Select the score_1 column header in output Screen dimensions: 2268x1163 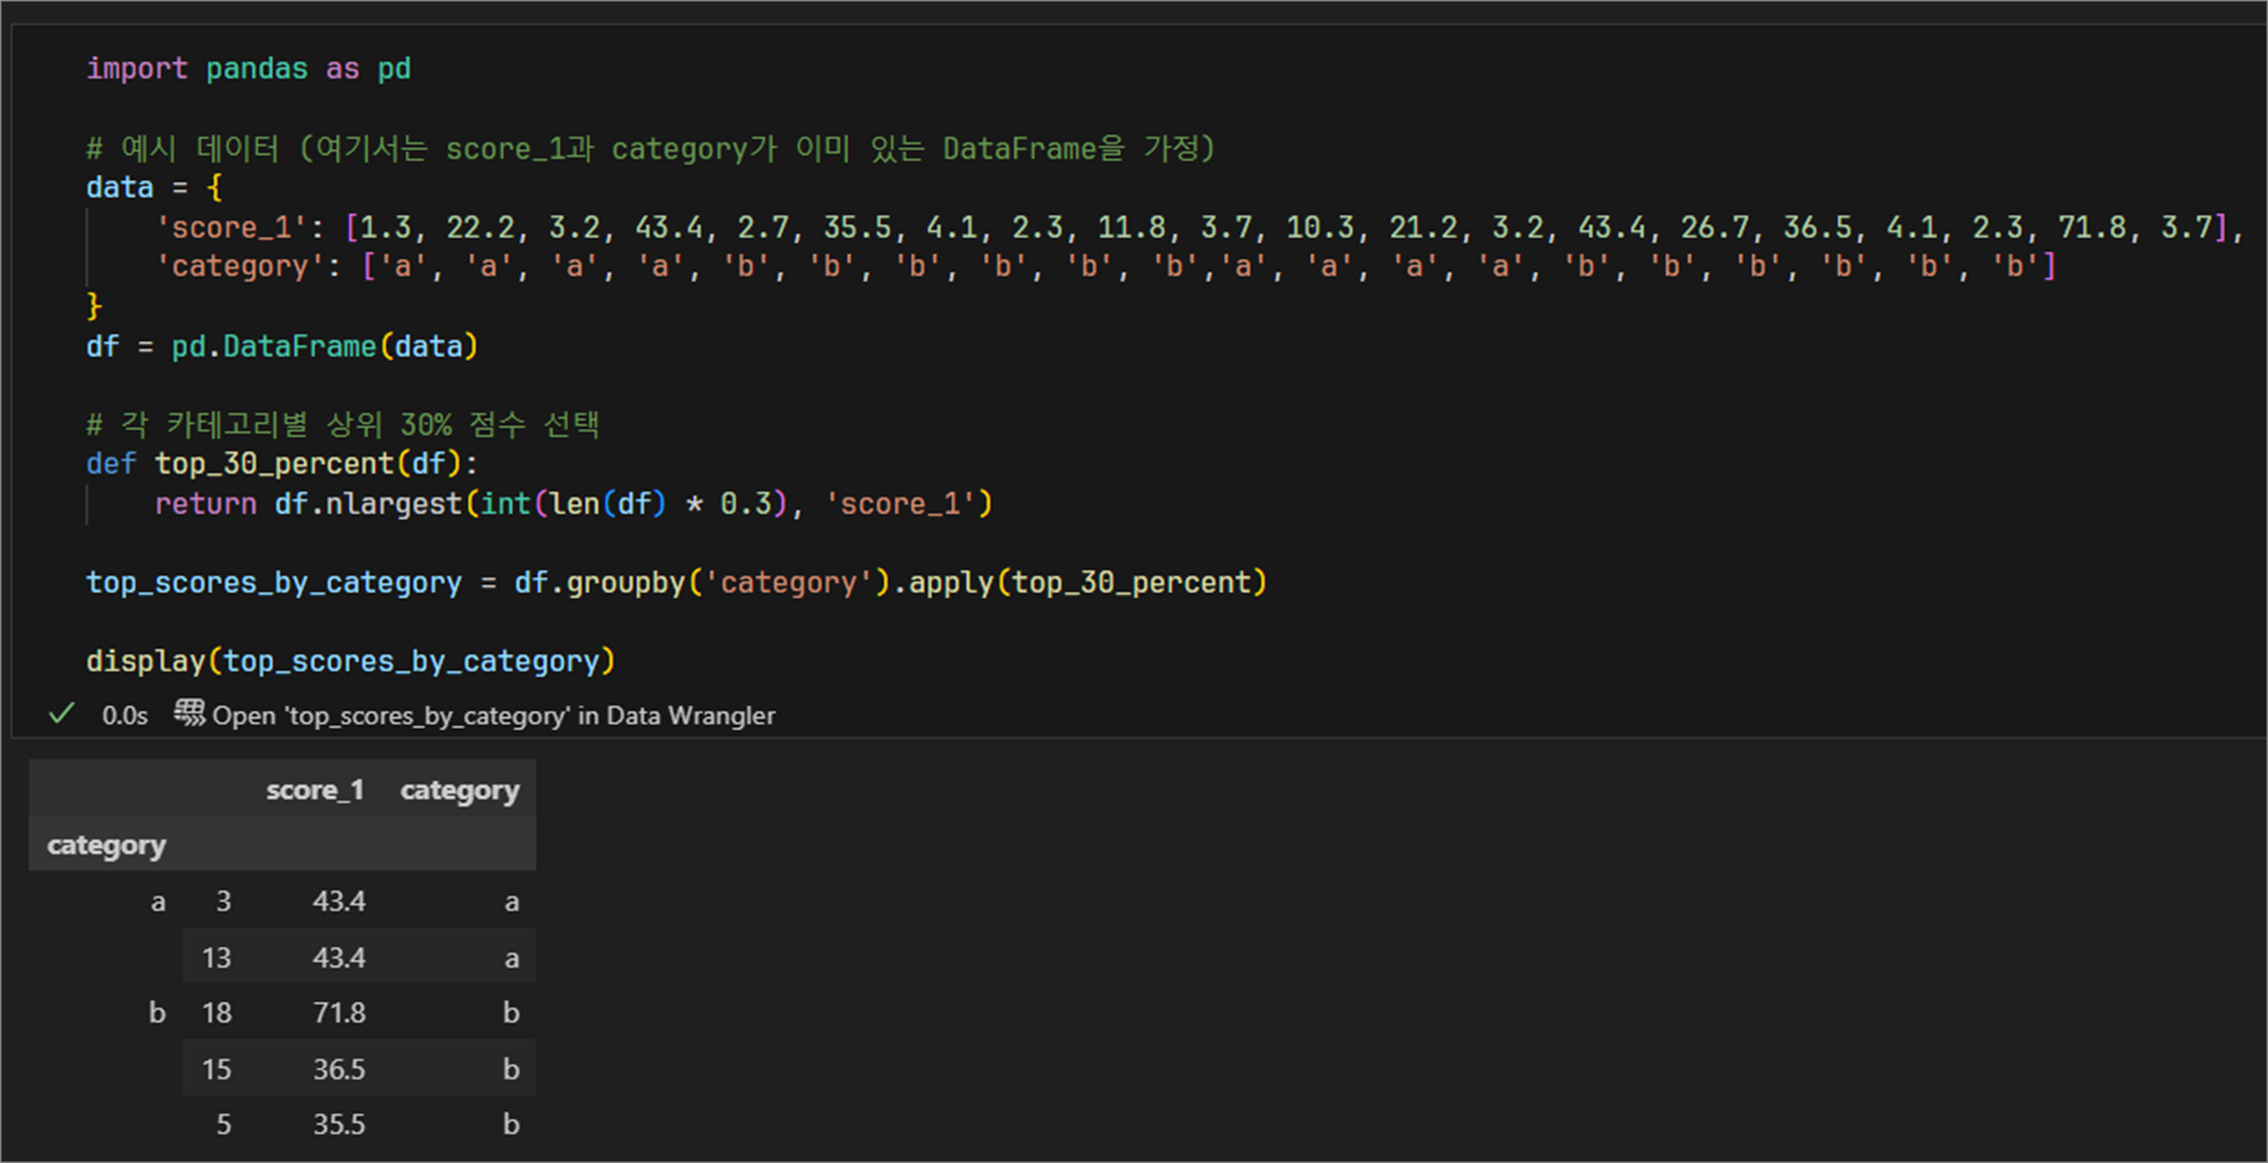(x=315, y=790)
